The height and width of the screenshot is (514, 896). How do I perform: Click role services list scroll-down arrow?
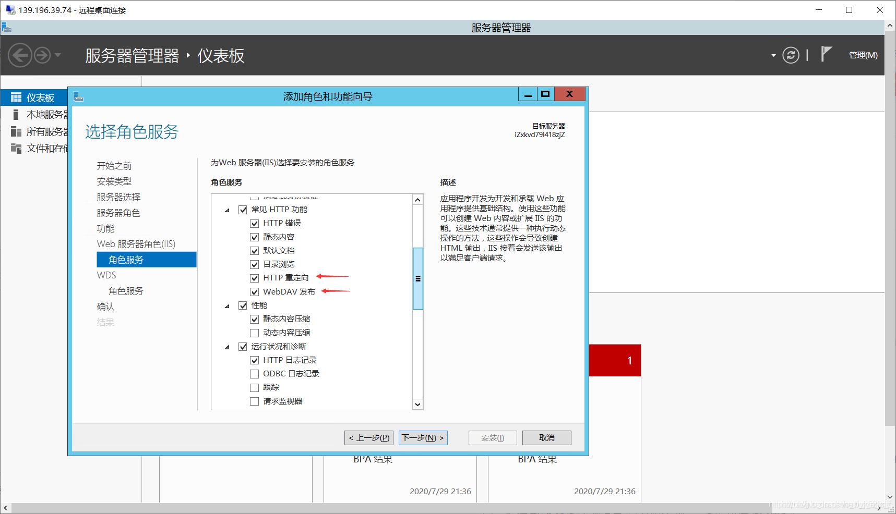pos(417,404)
